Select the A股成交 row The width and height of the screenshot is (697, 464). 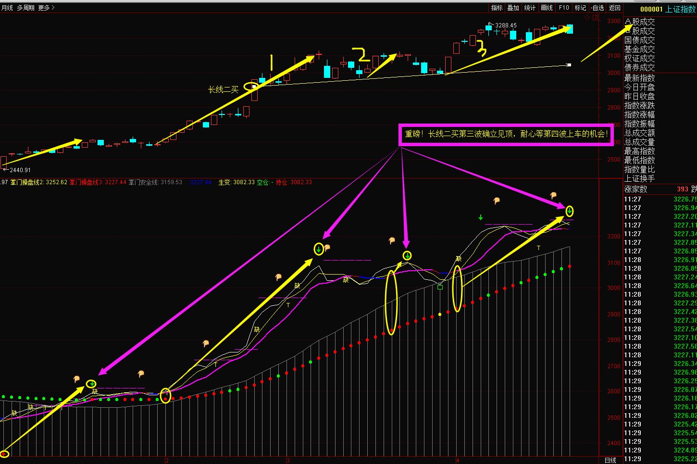[639, 22]
